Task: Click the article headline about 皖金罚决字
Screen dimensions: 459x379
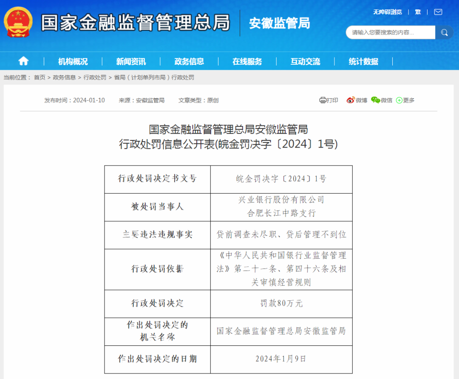Action: point(228,137)
